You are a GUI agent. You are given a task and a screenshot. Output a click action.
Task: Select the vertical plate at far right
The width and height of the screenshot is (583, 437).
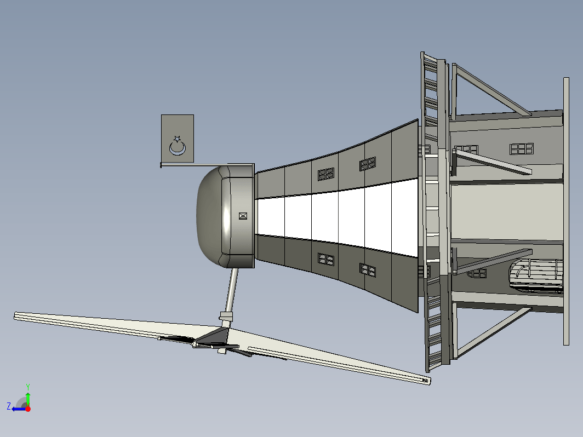(566, 211)
